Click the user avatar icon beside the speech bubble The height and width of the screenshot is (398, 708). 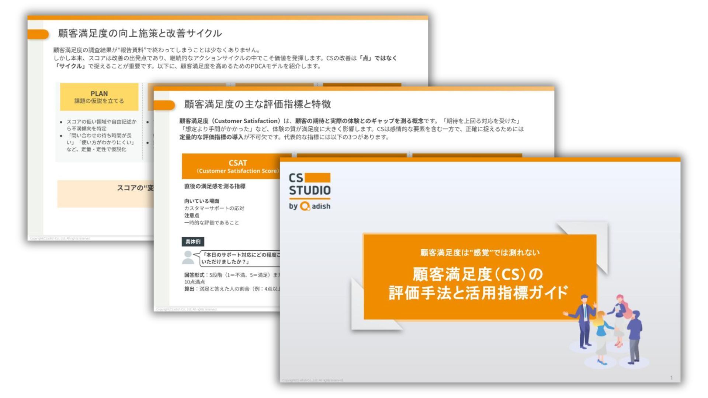[x=188, y=257]
